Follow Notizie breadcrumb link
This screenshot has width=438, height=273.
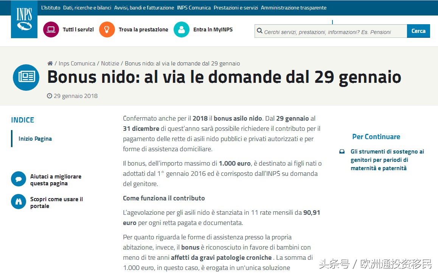click(x=110, y=64)
